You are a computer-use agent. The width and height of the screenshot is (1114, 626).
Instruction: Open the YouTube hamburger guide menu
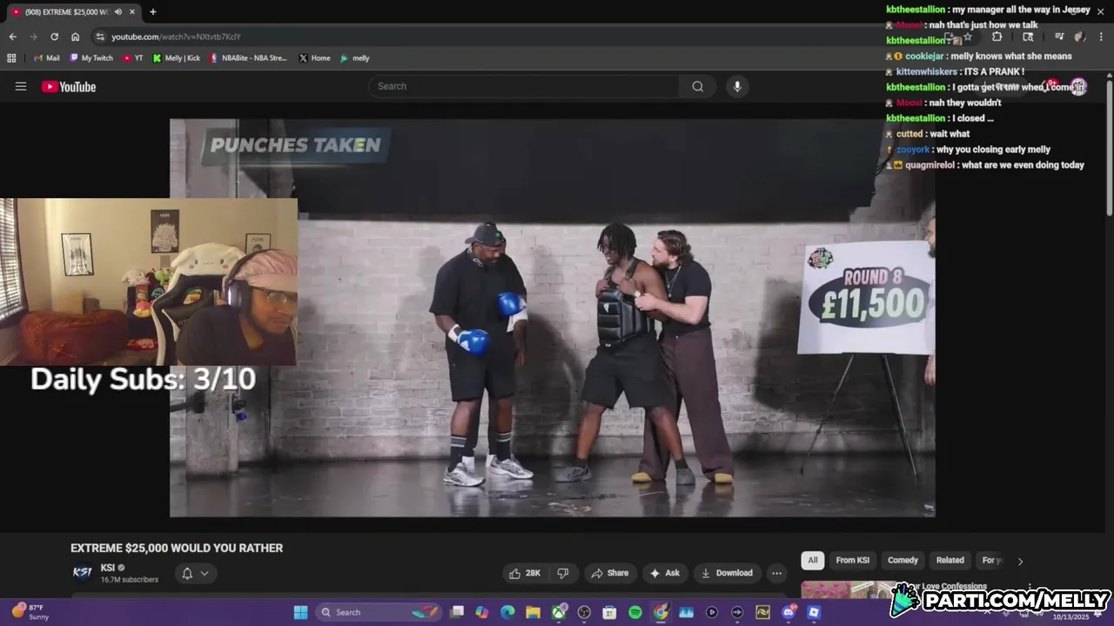coord(21,86)
